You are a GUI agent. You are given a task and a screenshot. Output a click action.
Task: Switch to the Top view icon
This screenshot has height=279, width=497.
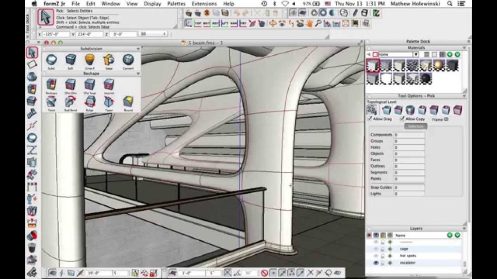tap(199, 23)
